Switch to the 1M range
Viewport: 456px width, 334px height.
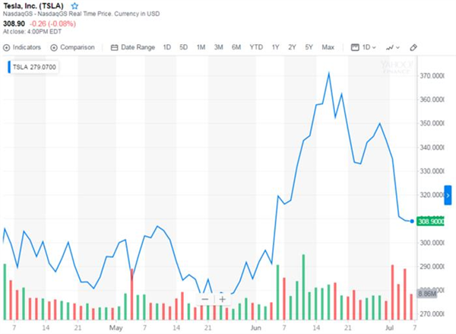point(201,47)
